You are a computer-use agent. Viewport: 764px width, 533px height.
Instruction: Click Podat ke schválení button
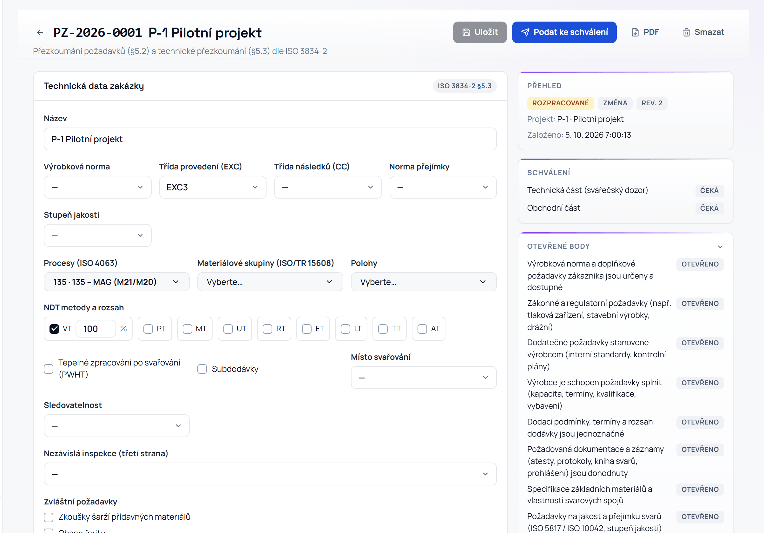pyautogui.click(x=564, y=32)
